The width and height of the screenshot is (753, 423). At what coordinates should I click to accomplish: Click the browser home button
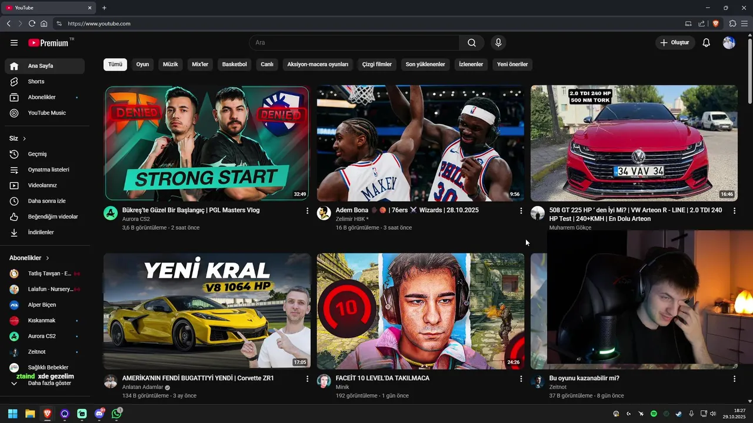[x=44, y=23]
